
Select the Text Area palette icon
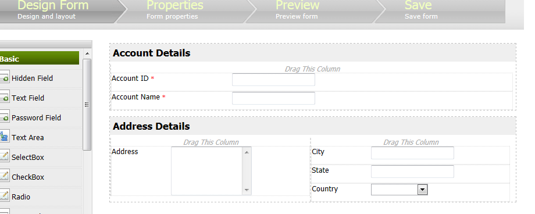[x=4, y=137]
